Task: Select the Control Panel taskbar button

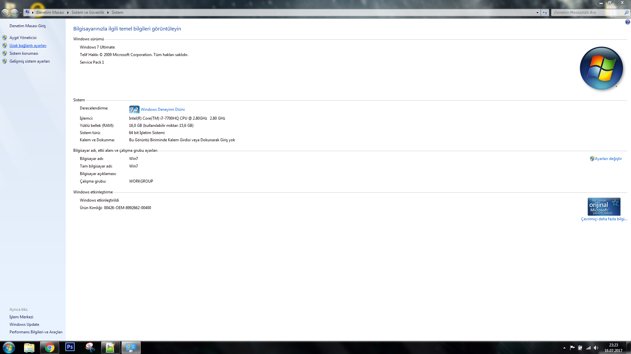Action: [131, 347]
